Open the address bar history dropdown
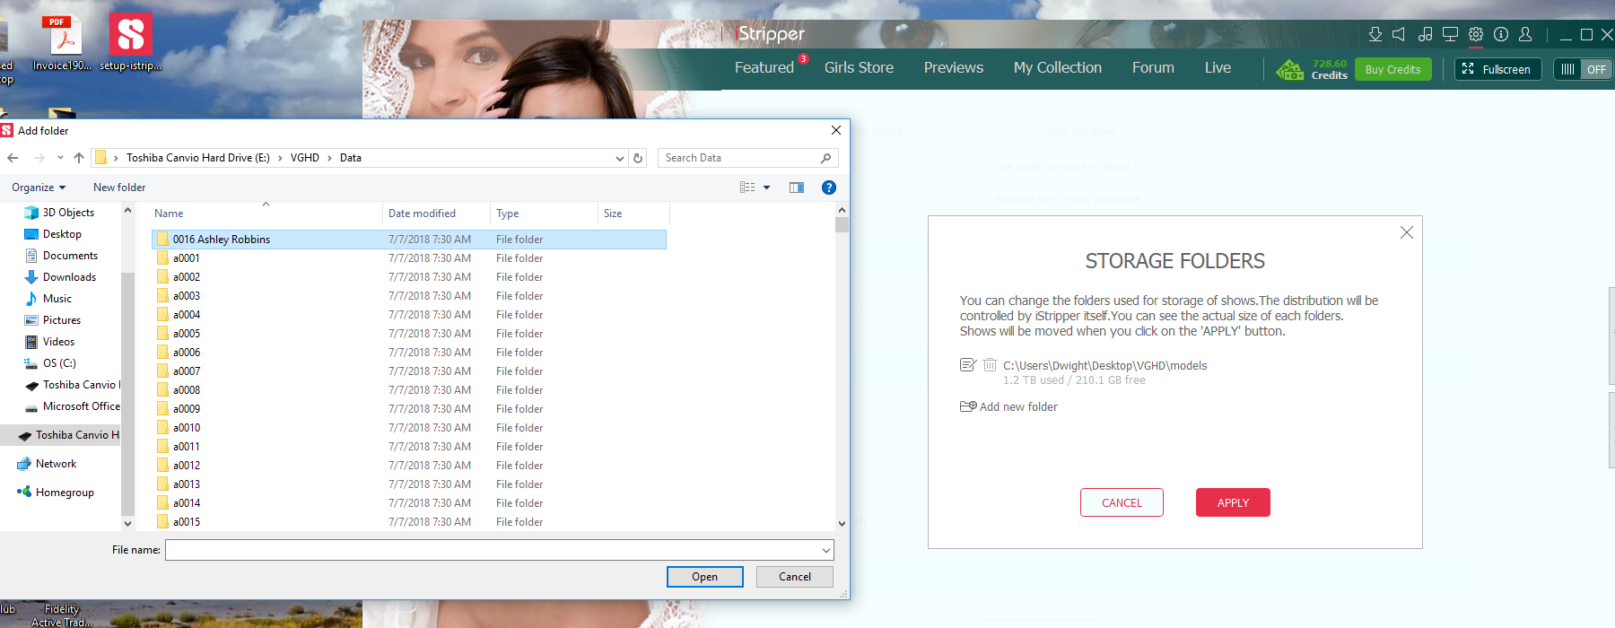Viewport: 1615px width, 628px height. pos(619,158)
